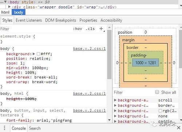182x132 pixels.
Task: Open base.v.2.css:1 link for body, button rule
Action: click(90, 110)
